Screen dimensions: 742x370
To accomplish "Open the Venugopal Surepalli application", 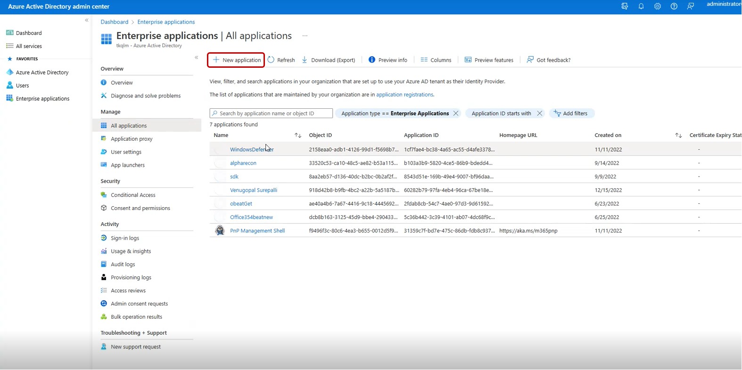I will (x=254, y=191).
